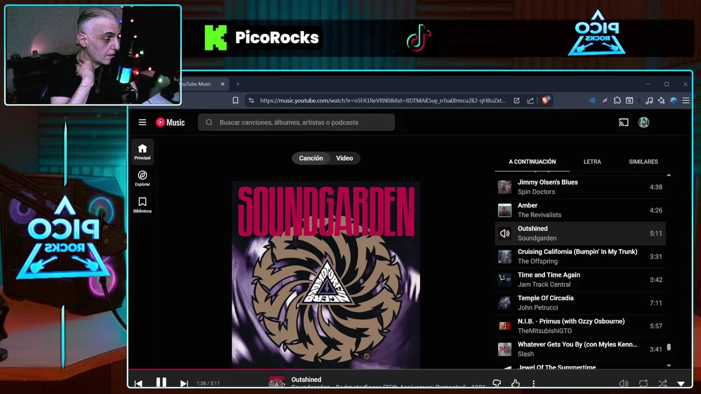Click the music note media control icon
The width and height of the screenshot is (701, 394).
click(x=649, y=101)
